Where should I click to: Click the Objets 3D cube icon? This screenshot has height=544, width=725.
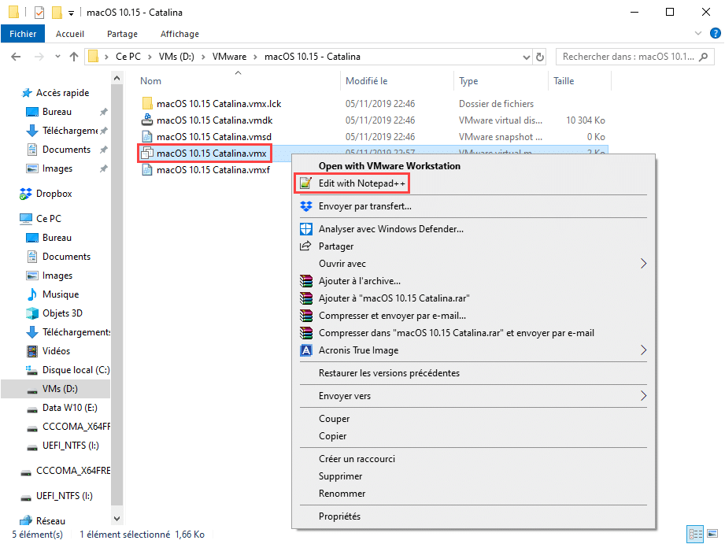point(32,313)
